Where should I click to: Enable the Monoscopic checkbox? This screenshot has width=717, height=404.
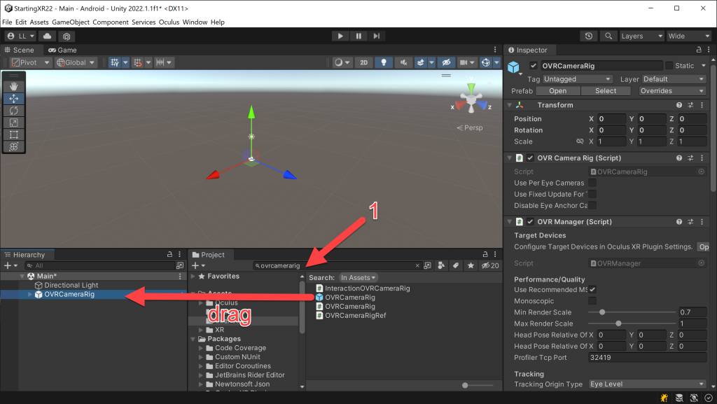point(592,301)
